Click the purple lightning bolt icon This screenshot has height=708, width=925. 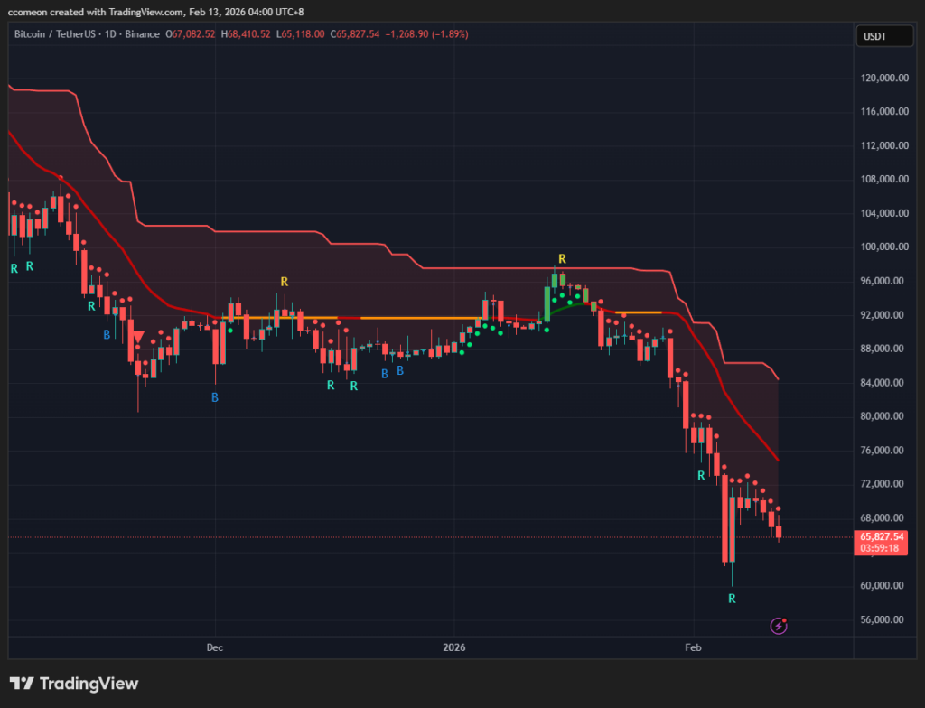pos(779,625)
